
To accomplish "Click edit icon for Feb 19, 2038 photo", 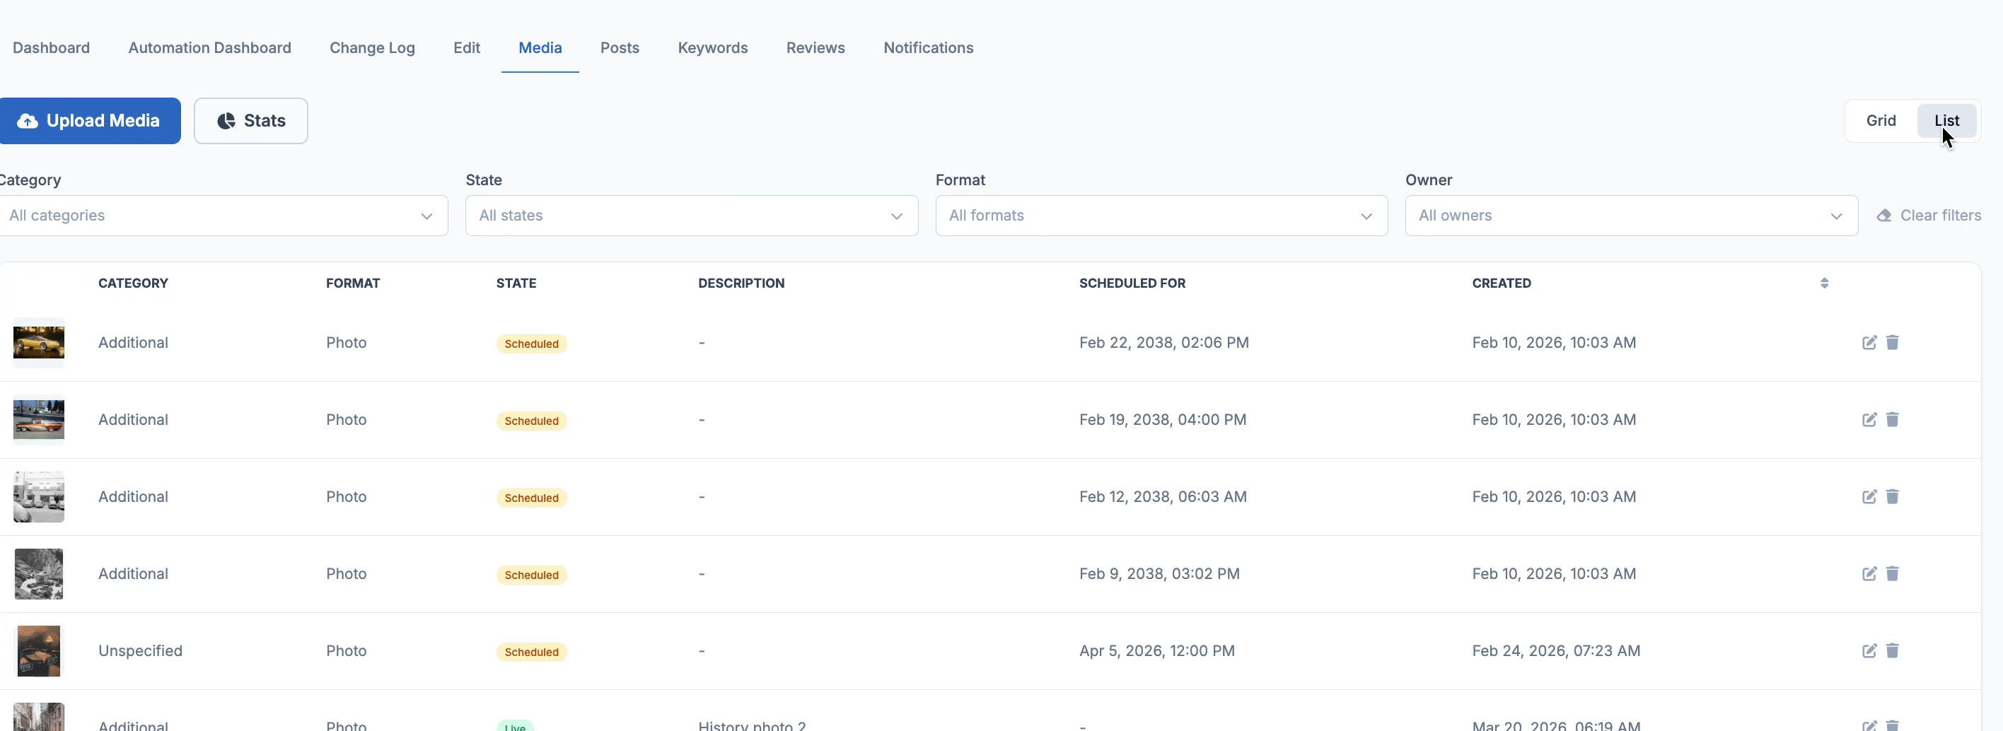I will point(1869,419).
